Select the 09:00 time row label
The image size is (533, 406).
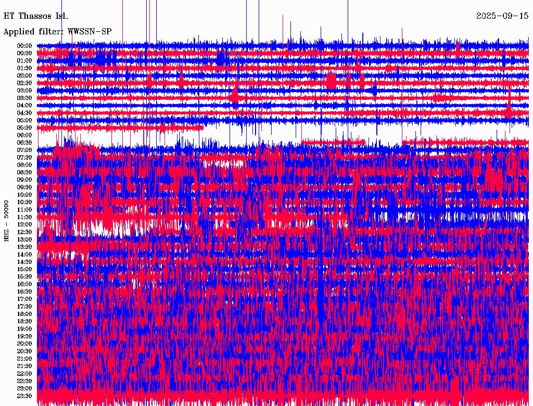tap(24, 180)
